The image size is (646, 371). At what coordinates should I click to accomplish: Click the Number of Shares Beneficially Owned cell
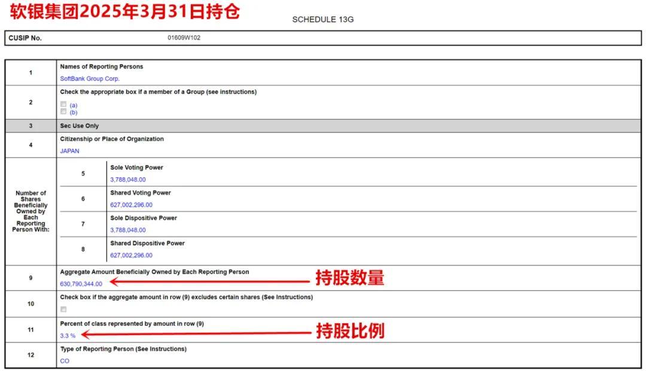[31, 211]
